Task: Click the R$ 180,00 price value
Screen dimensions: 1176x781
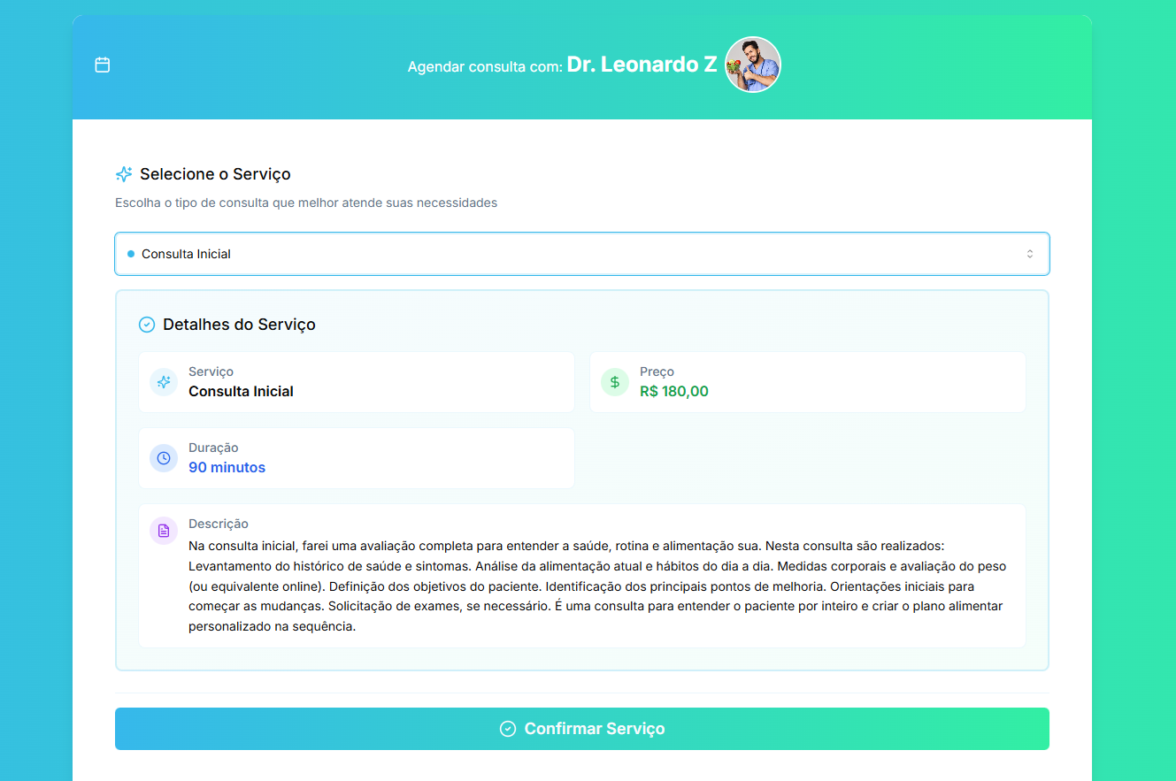Action: (674, 391)
